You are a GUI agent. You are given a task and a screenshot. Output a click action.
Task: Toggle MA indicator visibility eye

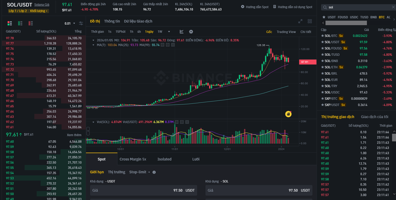162,45
